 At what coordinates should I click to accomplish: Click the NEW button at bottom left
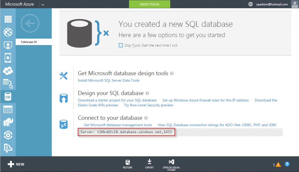[x=16, y=164]
